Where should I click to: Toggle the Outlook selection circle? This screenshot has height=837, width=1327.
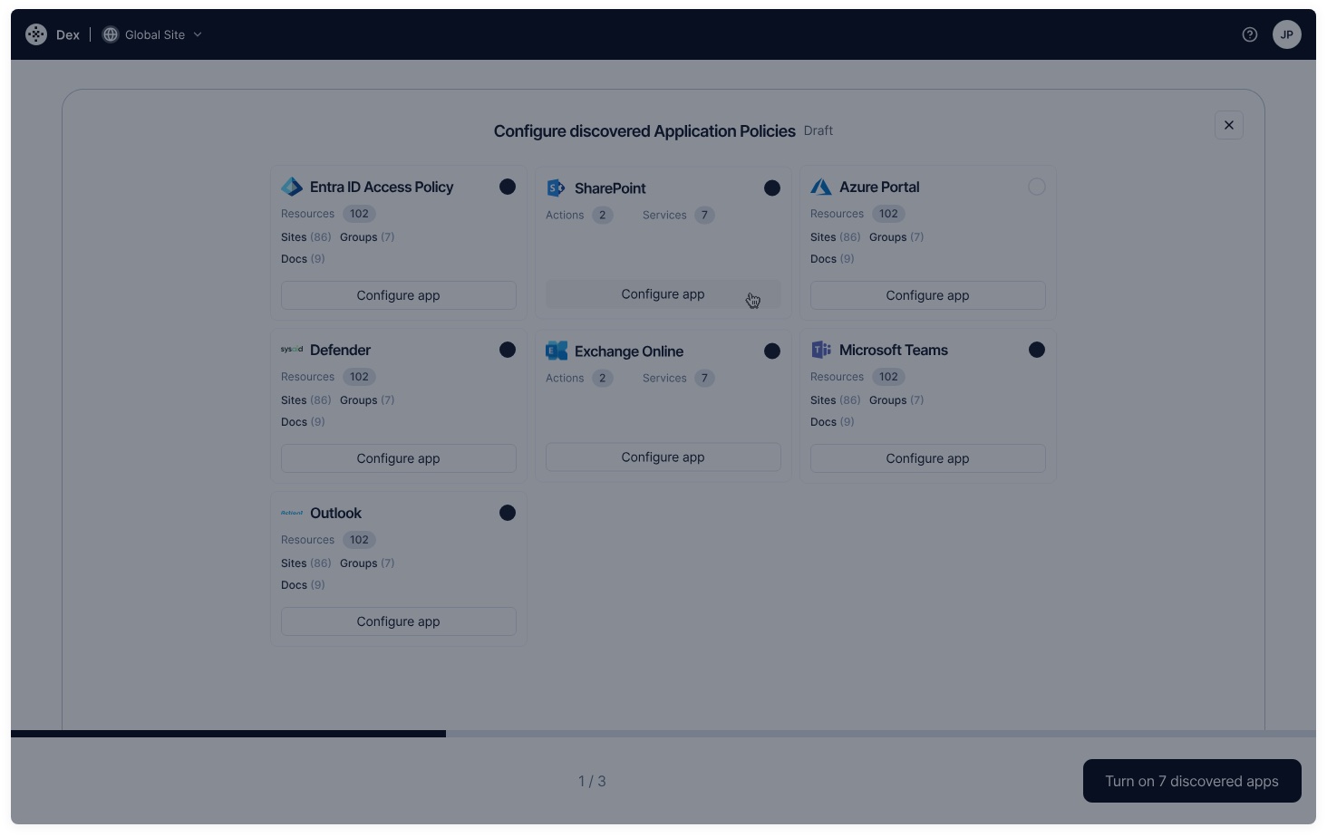pos(508,513)
